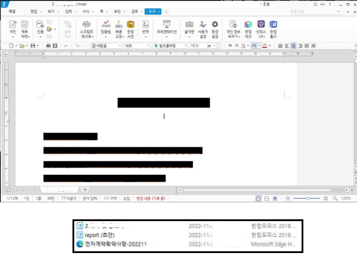This screenshot has width=357, height=280.
Task: Open the report (초안) file entry
Action: 100,235
